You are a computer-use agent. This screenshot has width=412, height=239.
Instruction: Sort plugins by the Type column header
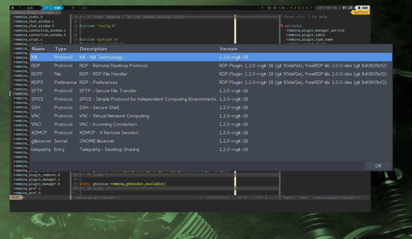click(x=61, y=49)
